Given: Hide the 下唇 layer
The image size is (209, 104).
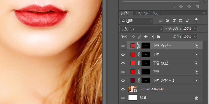Looking at the screenshot, I should (x=123, y=72).
